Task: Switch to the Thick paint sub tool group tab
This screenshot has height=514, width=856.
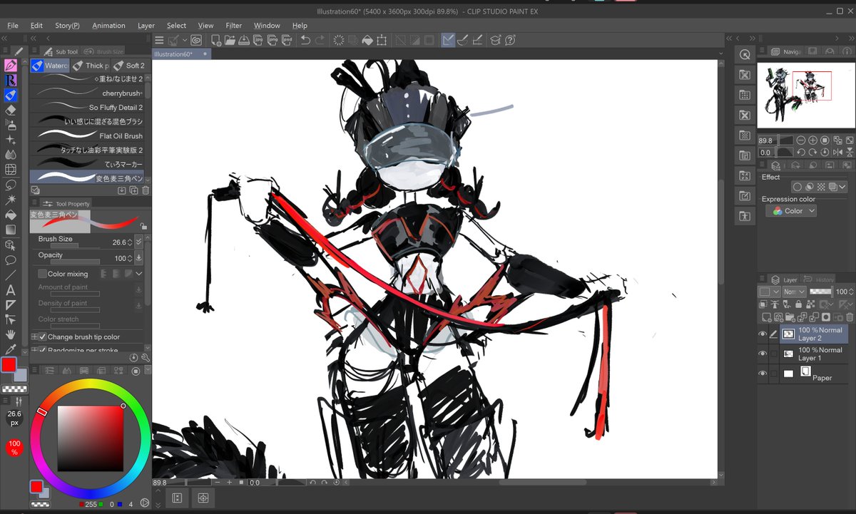Action: click(91, 66)
